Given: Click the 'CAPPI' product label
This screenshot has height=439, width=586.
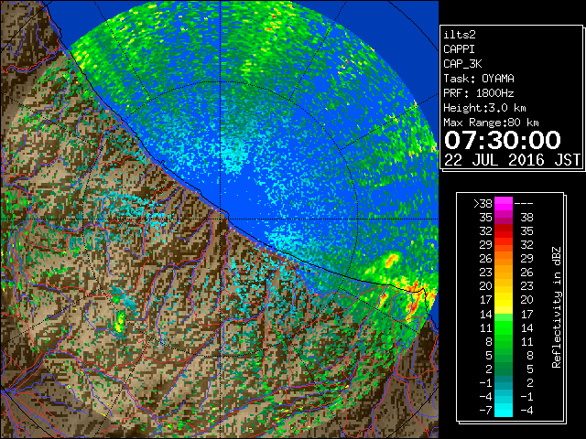Looking at the screenshot, I should click(x=459, y=49).
